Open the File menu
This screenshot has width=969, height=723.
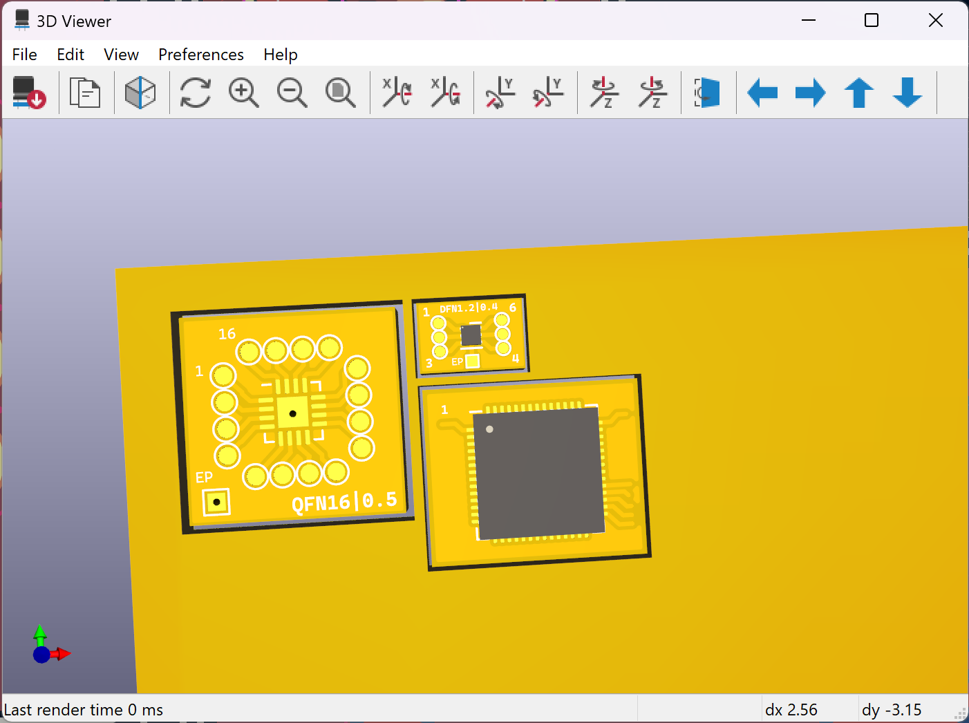(25, 55)
